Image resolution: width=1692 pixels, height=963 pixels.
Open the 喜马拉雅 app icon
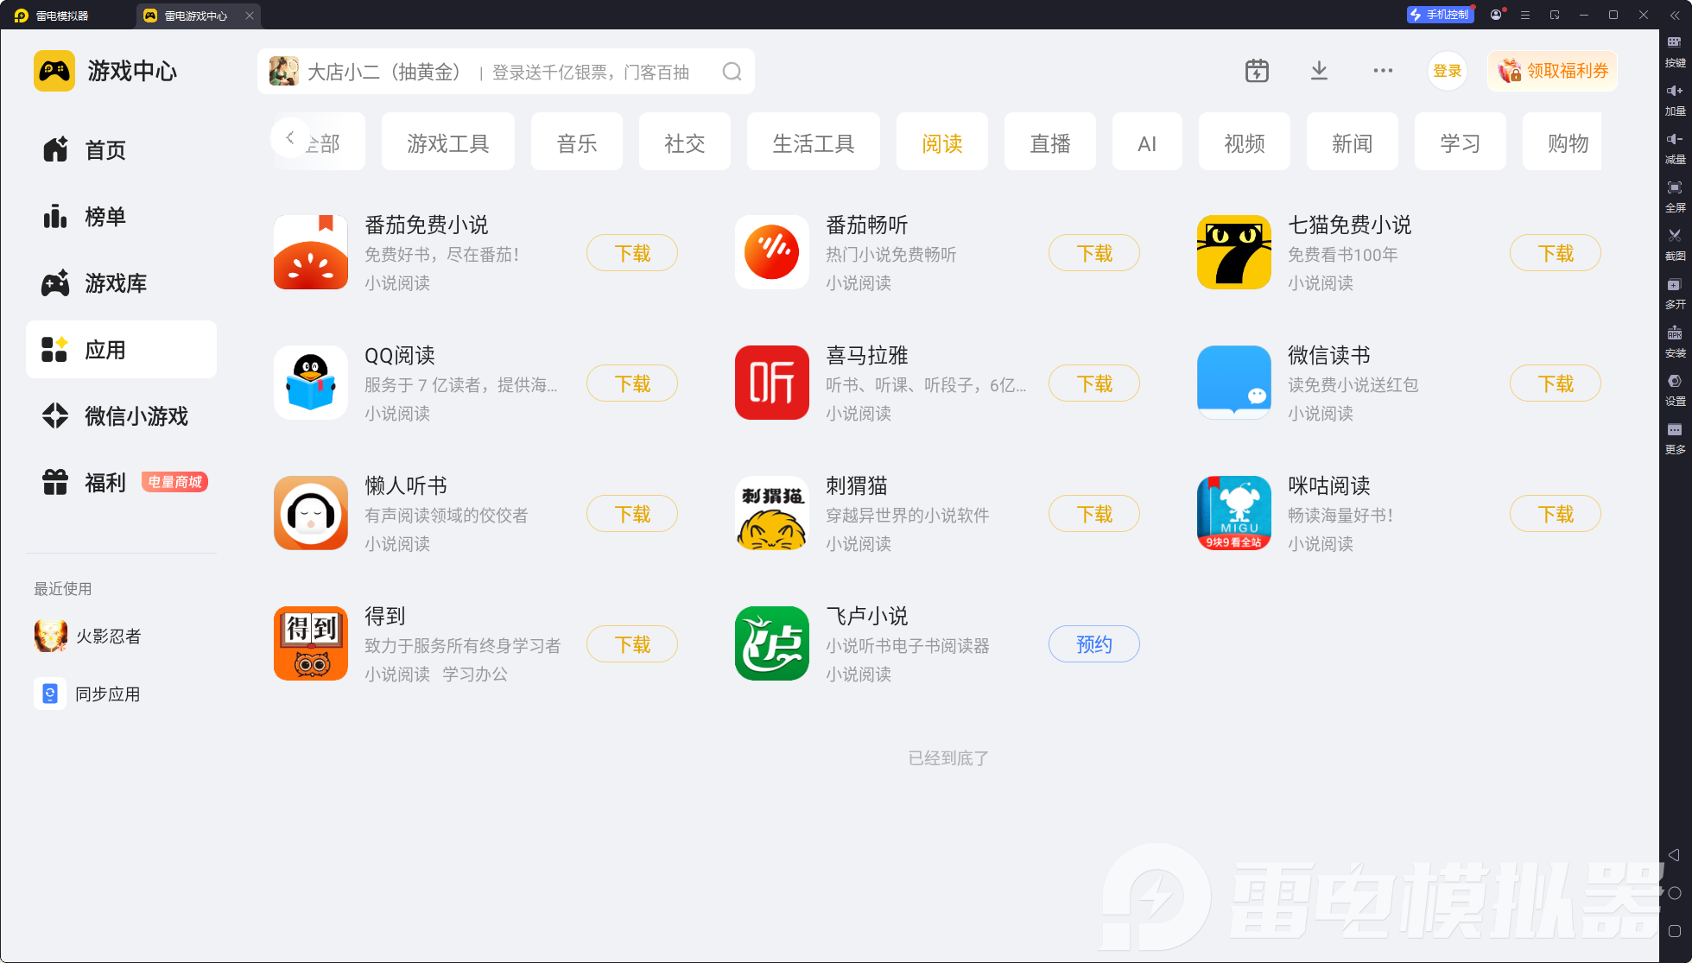772,383
